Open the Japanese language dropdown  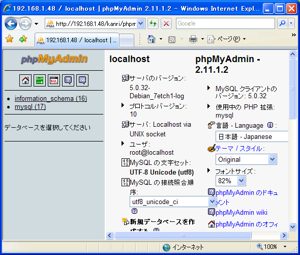coord(252,136)
